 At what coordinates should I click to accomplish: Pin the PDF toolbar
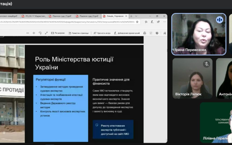pos(164,33)
